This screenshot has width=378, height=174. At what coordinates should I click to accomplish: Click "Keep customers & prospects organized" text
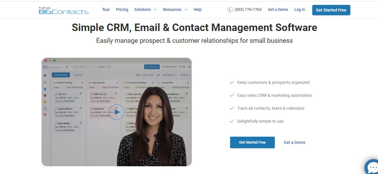273,82
